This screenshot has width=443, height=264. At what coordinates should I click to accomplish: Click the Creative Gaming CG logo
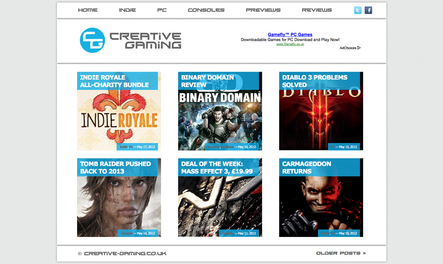[x=92, y=40]
